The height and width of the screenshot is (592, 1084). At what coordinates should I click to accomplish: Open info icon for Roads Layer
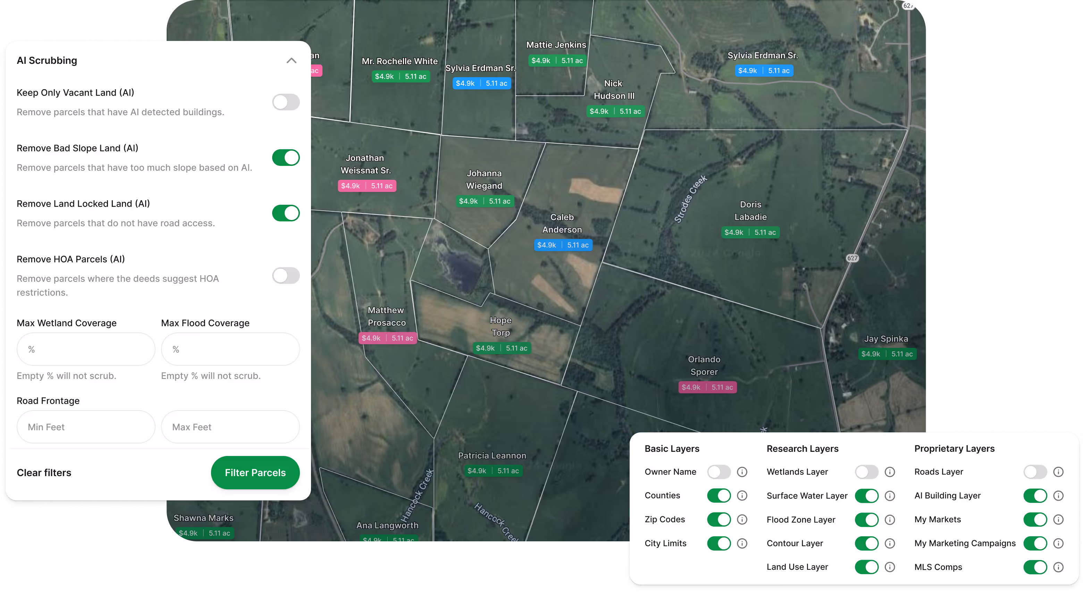[x=1058, y=472]
